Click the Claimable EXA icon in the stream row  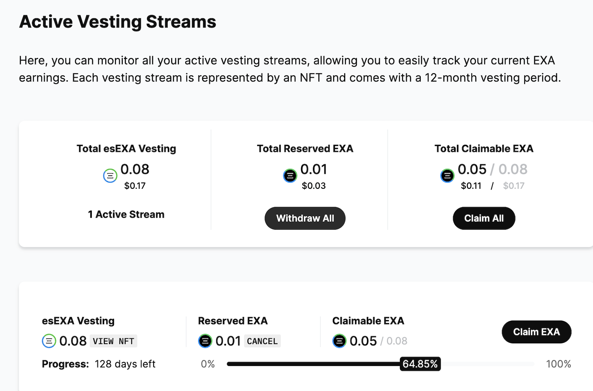click(x=339, y=341)
